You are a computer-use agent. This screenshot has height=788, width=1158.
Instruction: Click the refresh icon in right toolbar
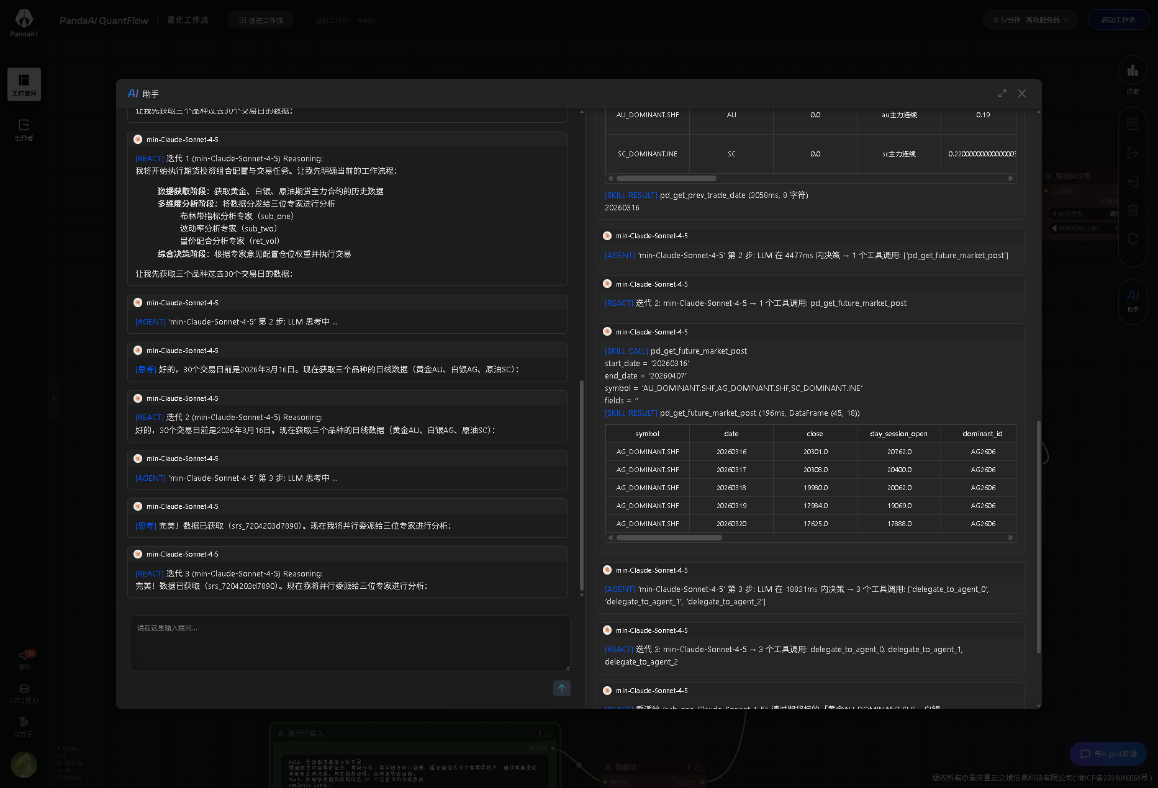coord(1133,239)
